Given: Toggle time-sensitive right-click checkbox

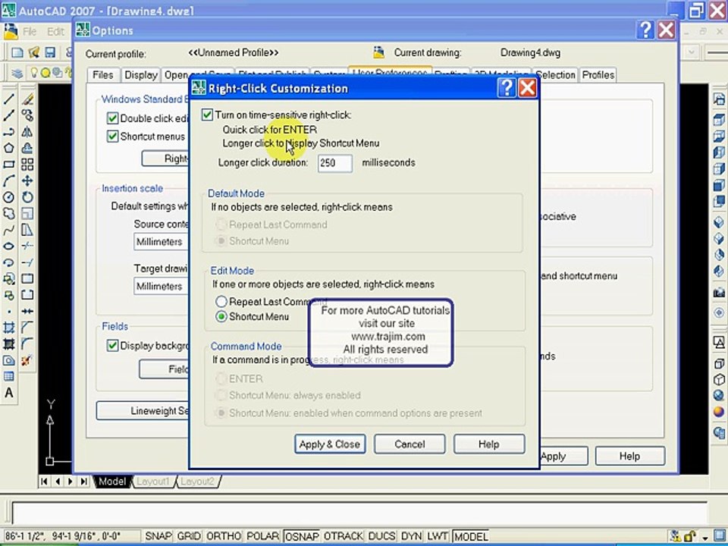Looking at the screenshot, I should pyautogui.click(x=207, y=115).
